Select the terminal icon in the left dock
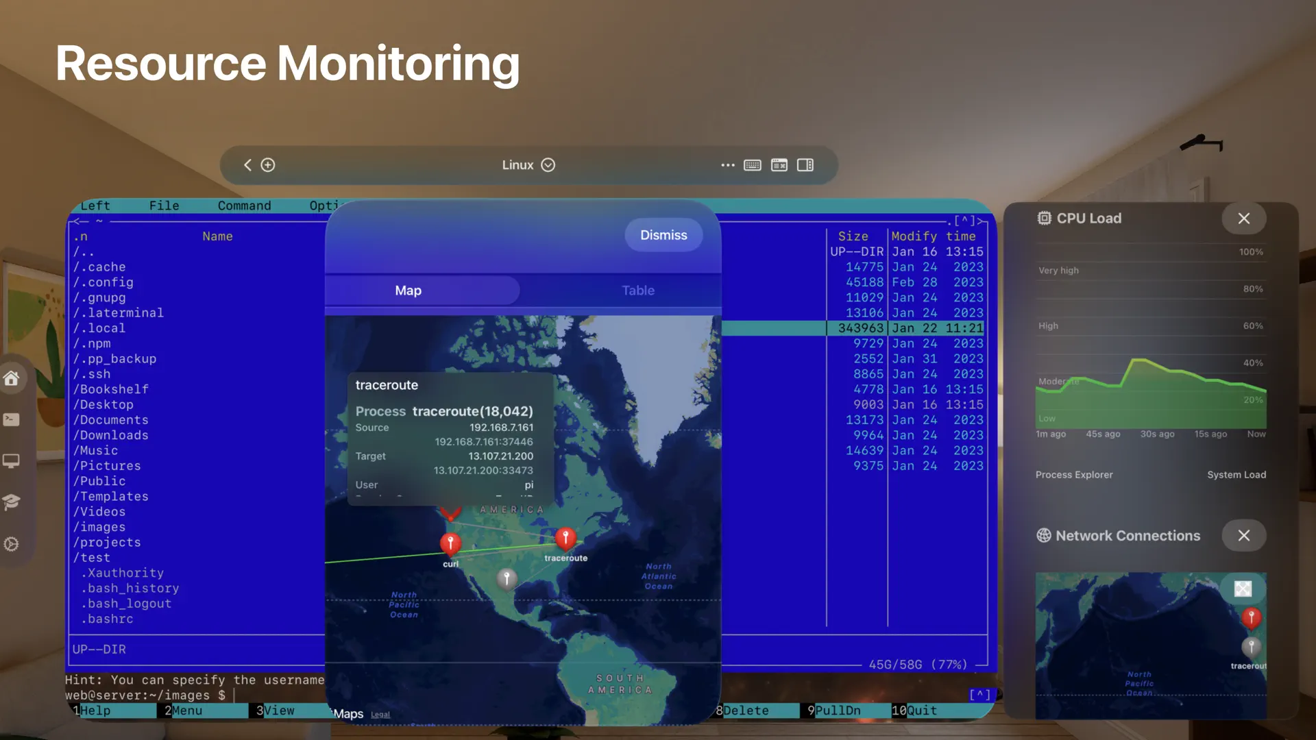Screen dimensions: 1316x740 (x=12, y=419)
